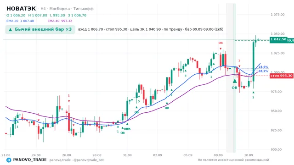Click the red OB label above the 08.09 candles
This screenshot has height=165, width=294.
pos(220,43)
